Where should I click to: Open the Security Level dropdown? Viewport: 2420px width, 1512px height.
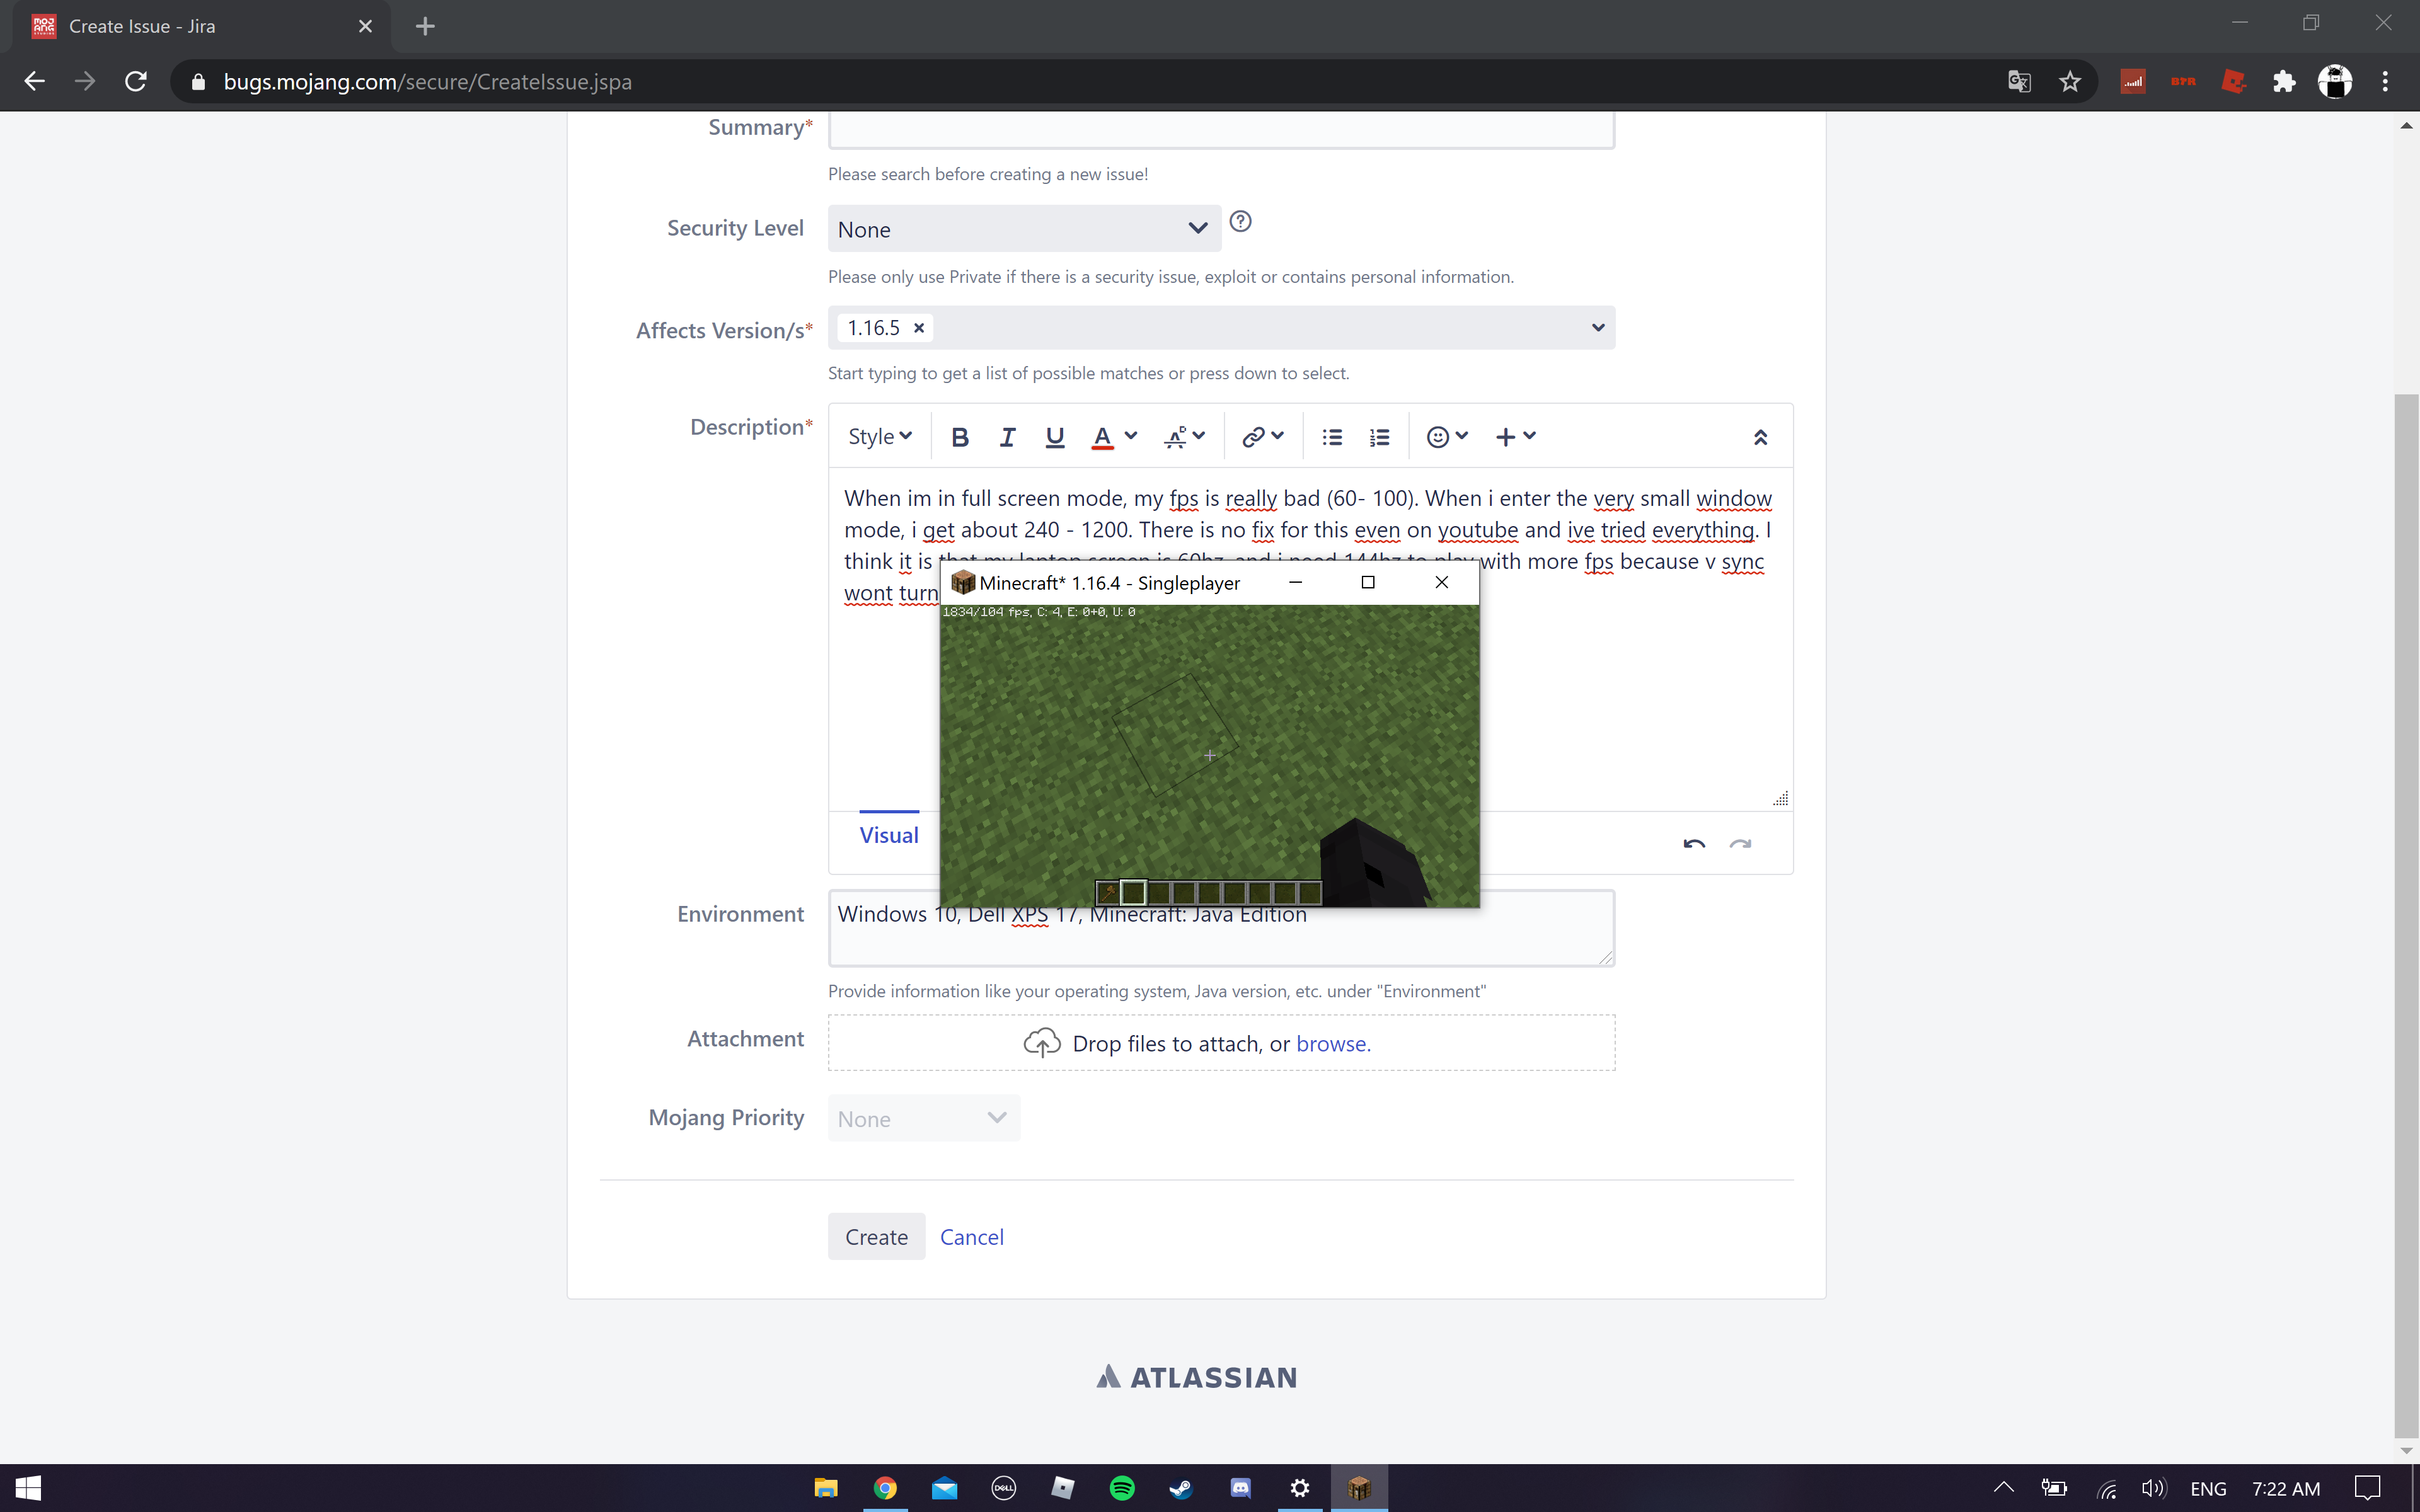tap(1023, 229)
